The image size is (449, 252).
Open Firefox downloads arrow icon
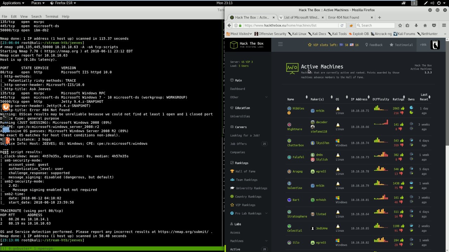[416, 25]
